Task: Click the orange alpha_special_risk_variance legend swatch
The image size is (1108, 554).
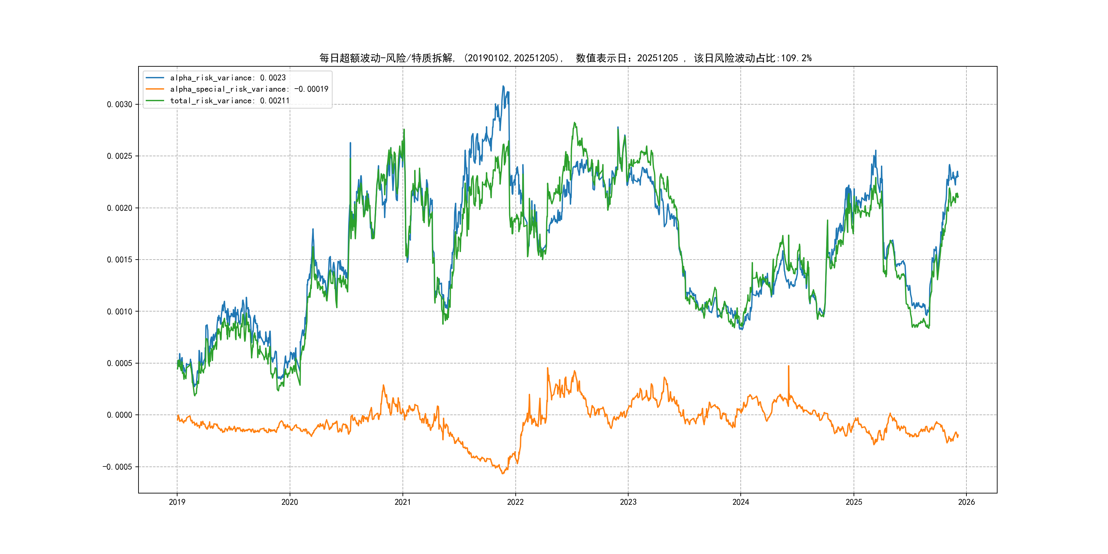Action: coord(155,89)
